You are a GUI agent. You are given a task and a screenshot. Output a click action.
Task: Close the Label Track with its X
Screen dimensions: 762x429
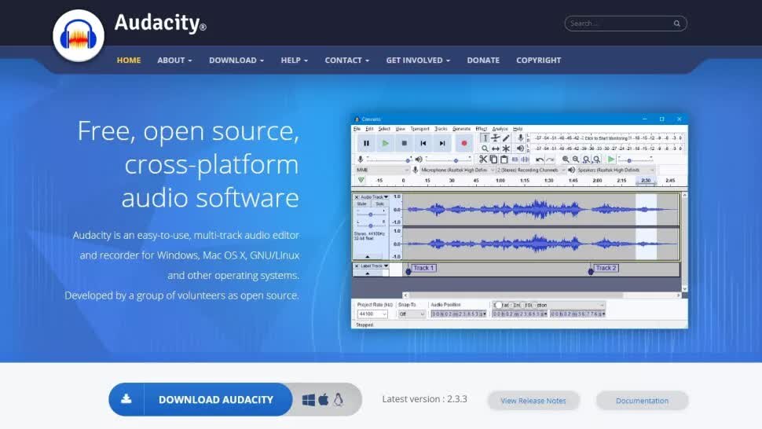click(x=357, y=266)
